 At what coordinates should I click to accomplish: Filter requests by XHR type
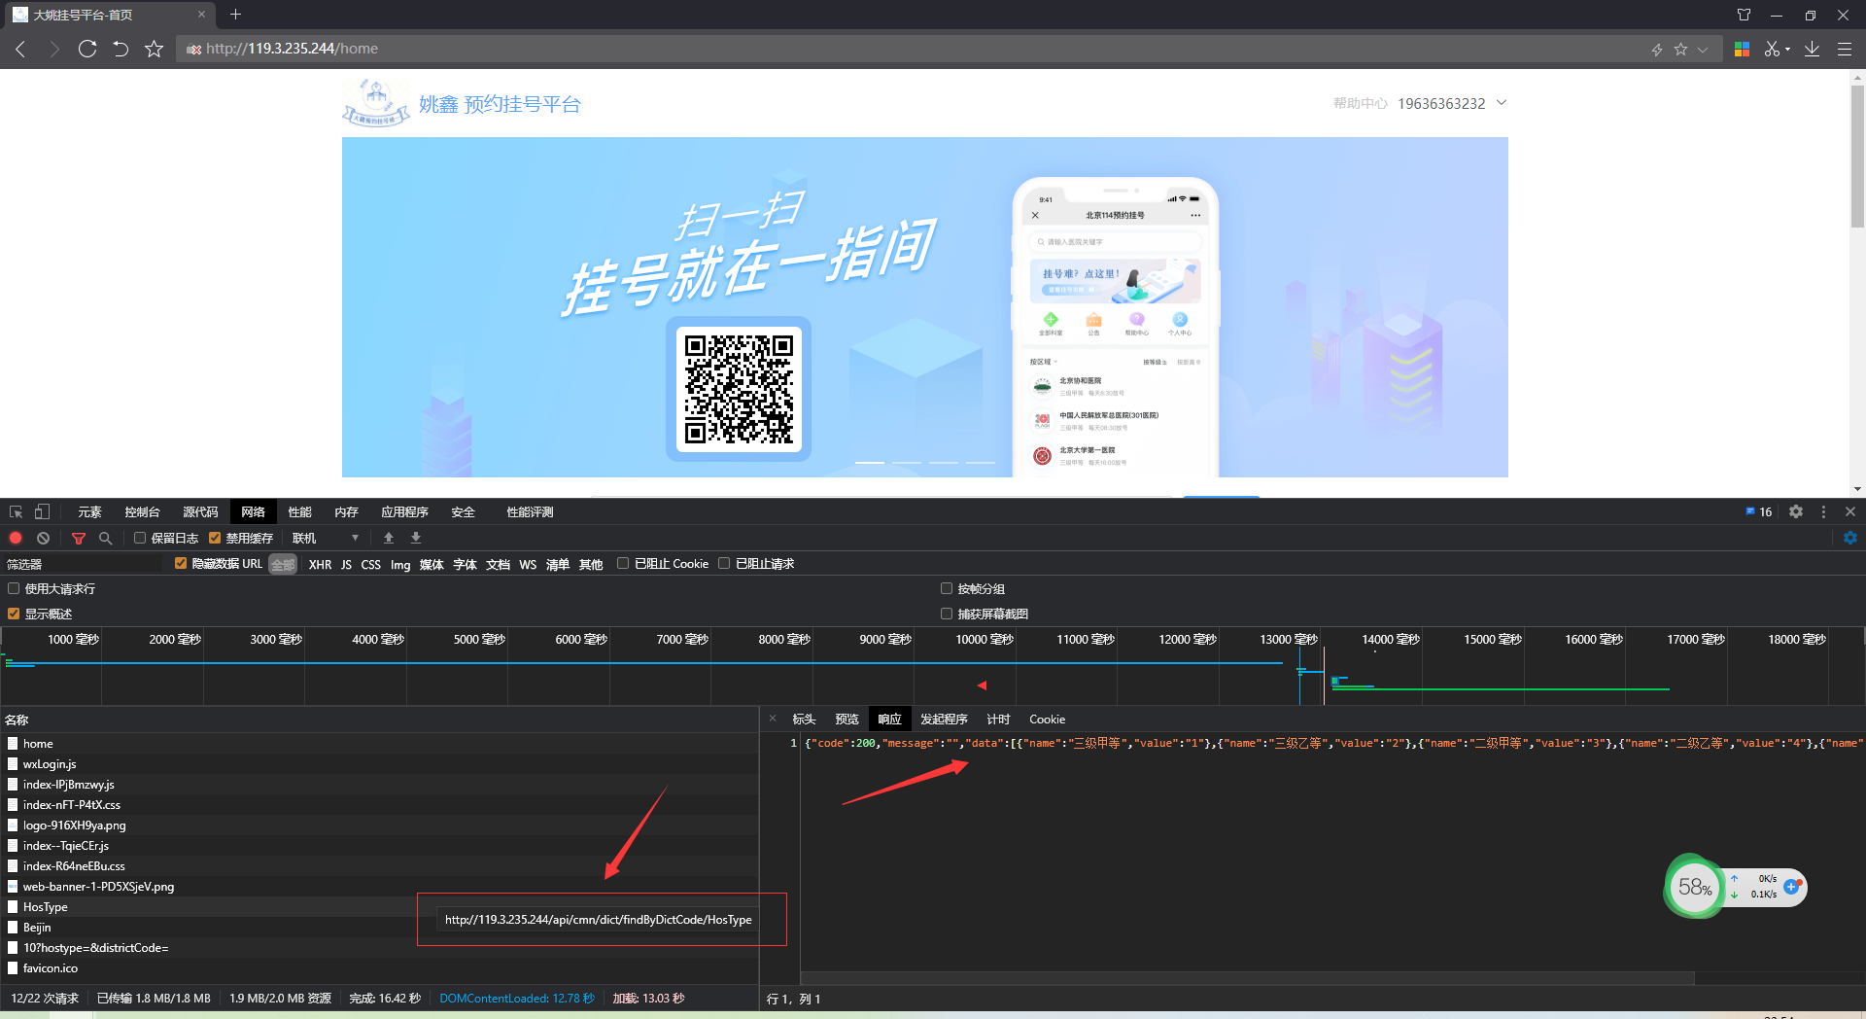pos(320,564)
